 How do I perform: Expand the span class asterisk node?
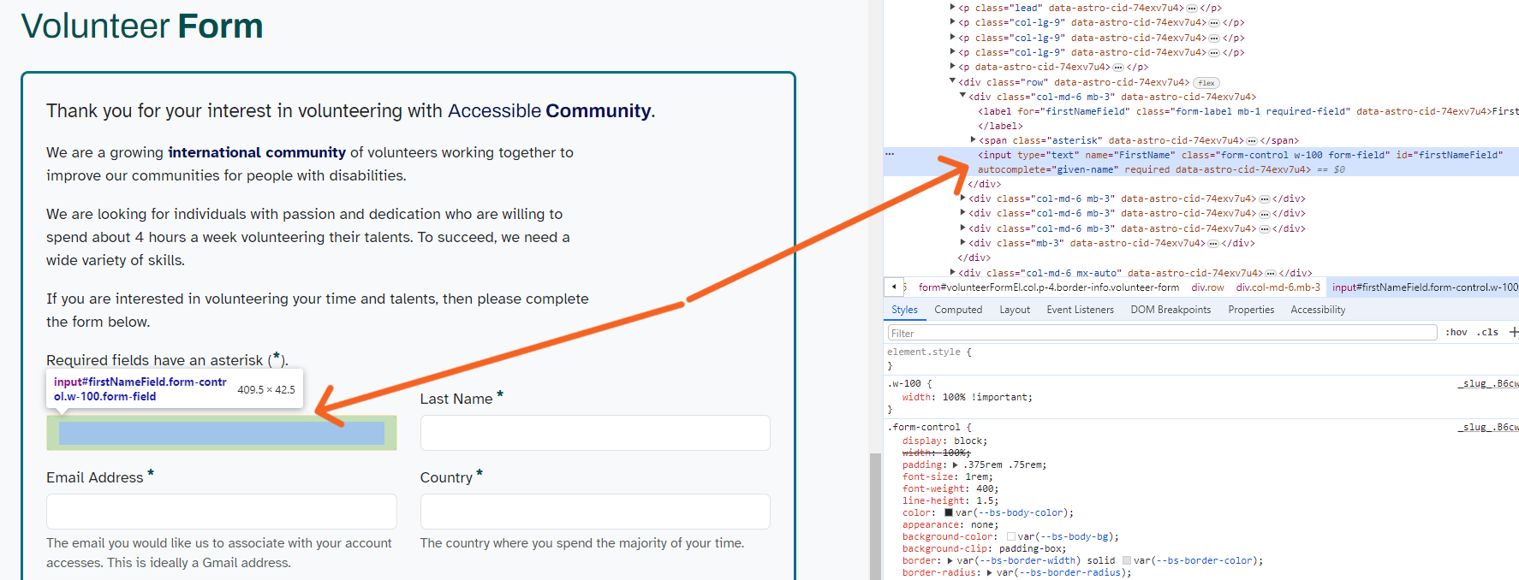tap(973, 139)
